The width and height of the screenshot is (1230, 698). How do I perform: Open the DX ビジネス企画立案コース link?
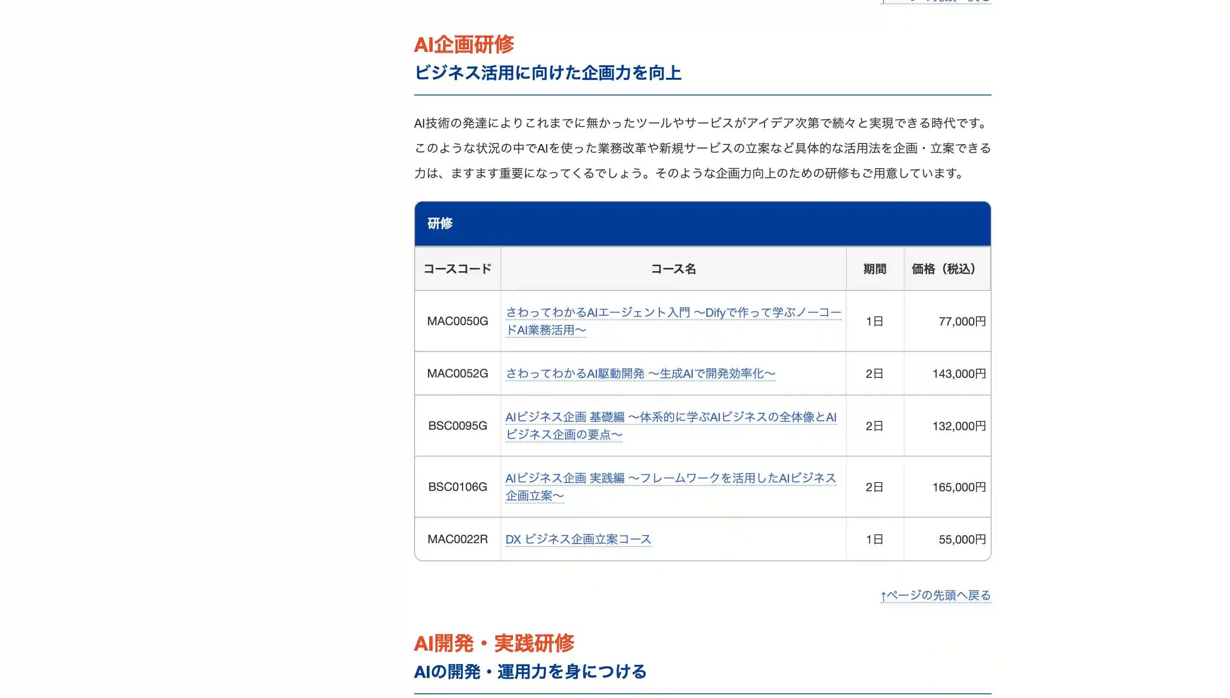click(578, 539)
